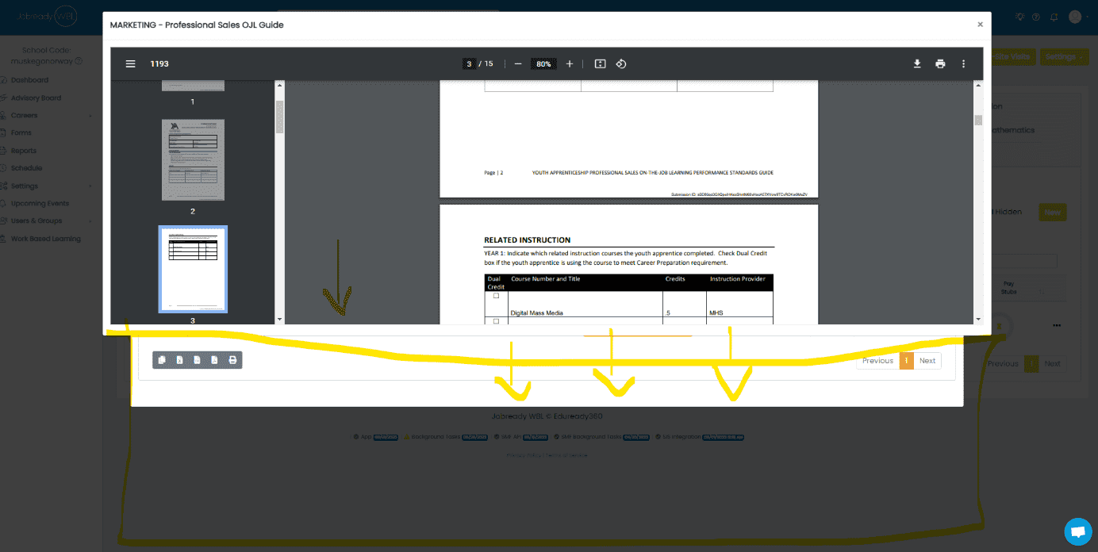
Task: Close the Professional Sales OJL Guide dialog
Action: click(980, 25)
